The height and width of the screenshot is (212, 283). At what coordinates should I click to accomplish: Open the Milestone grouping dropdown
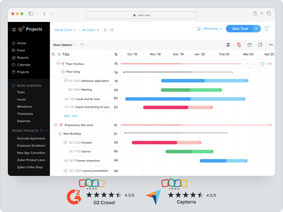coord(210,29)
